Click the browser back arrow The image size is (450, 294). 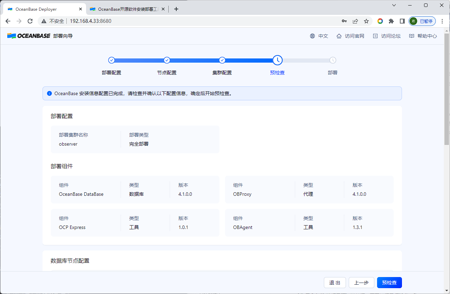click(8, 21)
